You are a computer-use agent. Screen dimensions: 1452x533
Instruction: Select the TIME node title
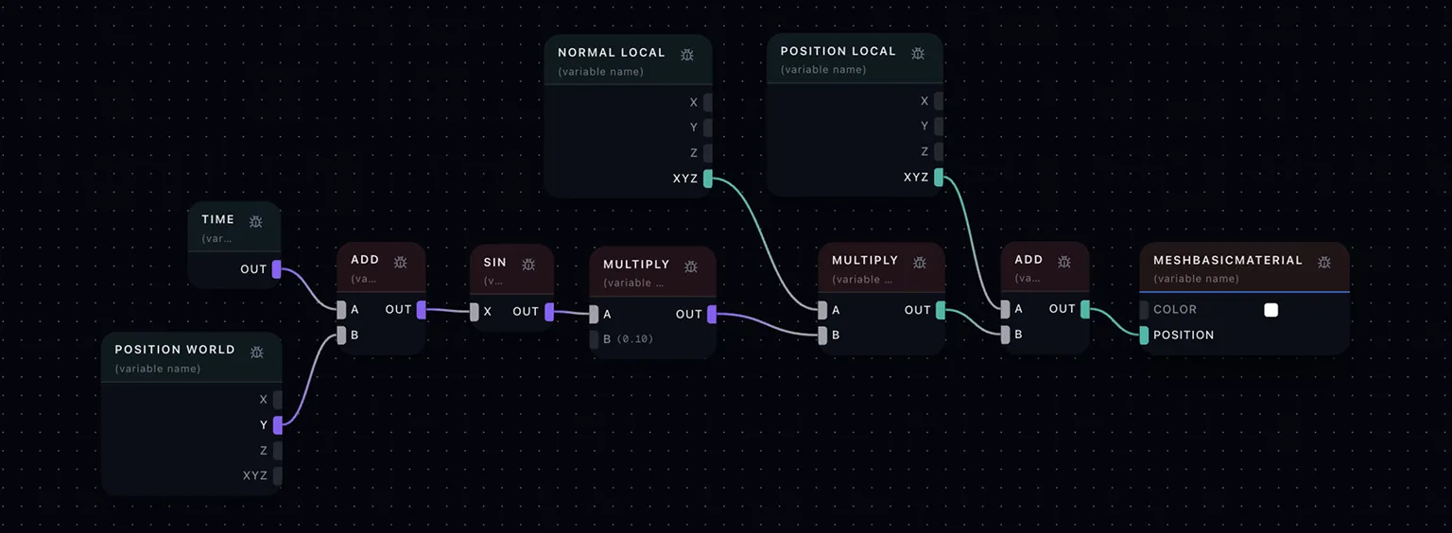(x=217, y=220)
